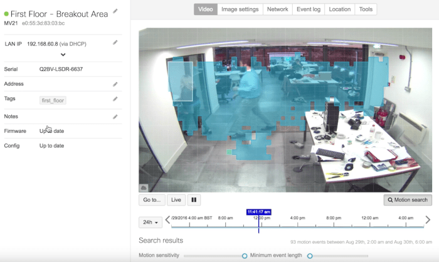Click the Motion sensitivity slider handle
This screenshot has height=262, width=439.
[x=245, y=256]
